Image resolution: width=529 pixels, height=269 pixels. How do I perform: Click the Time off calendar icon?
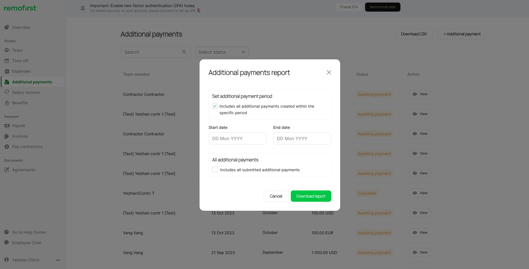tap(7, 61)
